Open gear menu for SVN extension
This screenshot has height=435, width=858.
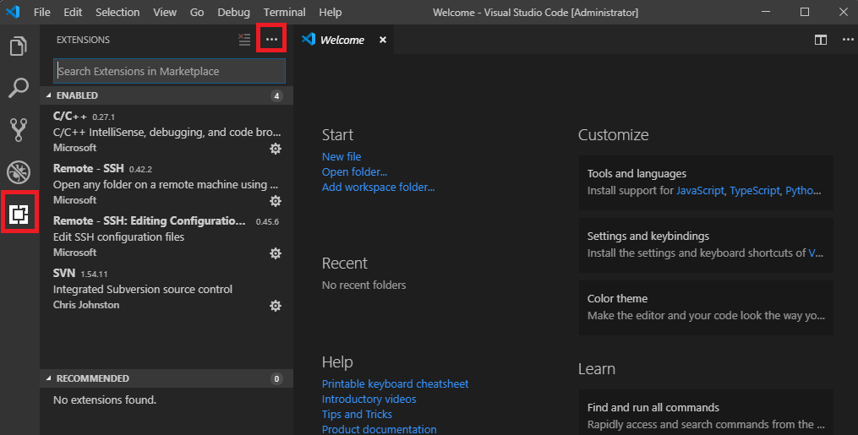pos(276,306)
